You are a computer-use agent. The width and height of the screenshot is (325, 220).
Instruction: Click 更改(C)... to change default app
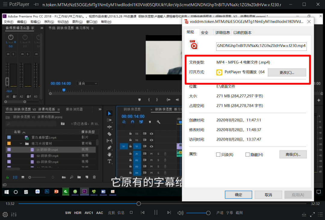point(287,72)
